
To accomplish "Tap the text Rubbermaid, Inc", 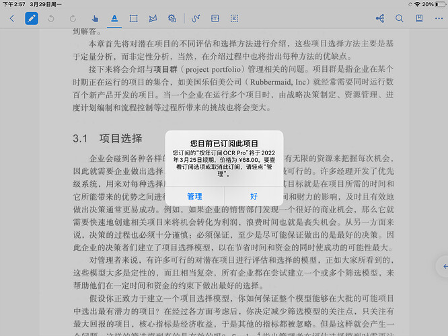I will point(278,82).
